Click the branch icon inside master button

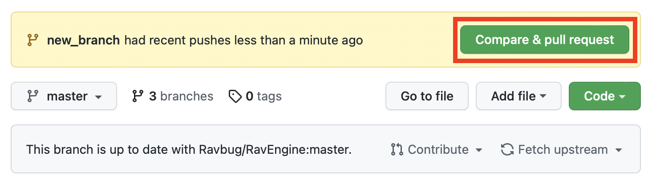point(32,96)
